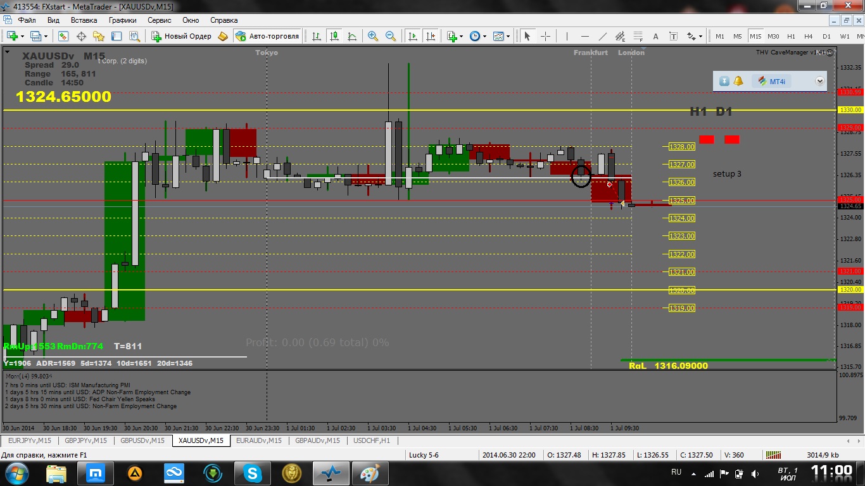The width and height of the screenshot is (865, 486).
Task: Zoom out the chart
Action: pos(391,36)
